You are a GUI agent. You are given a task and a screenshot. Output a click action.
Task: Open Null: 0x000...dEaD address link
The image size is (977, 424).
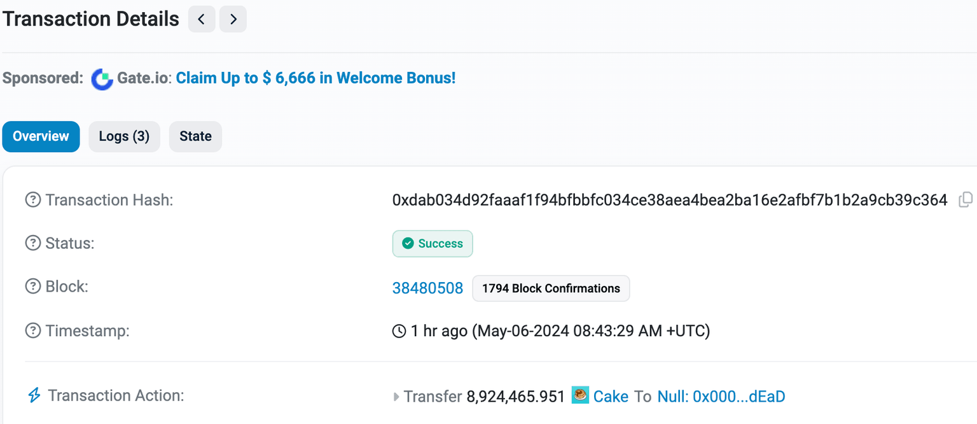click(721, 397)
